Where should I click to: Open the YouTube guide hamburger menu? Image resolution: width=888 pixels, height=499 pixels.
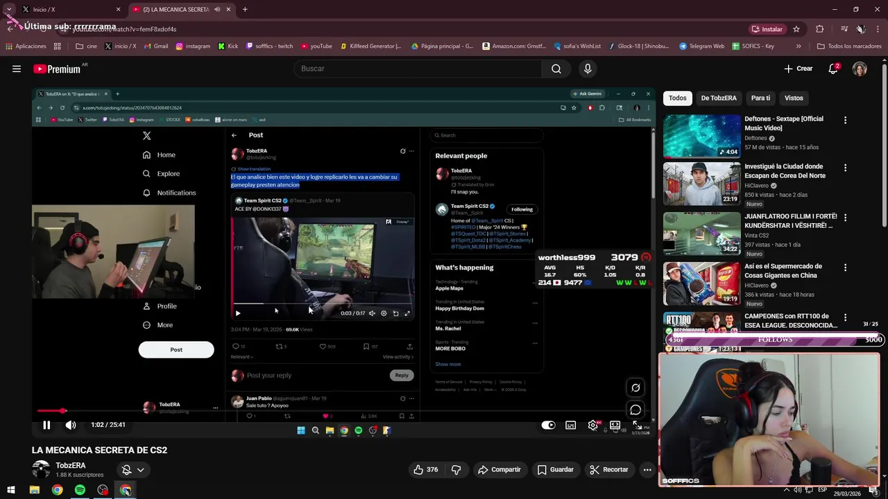17,69
